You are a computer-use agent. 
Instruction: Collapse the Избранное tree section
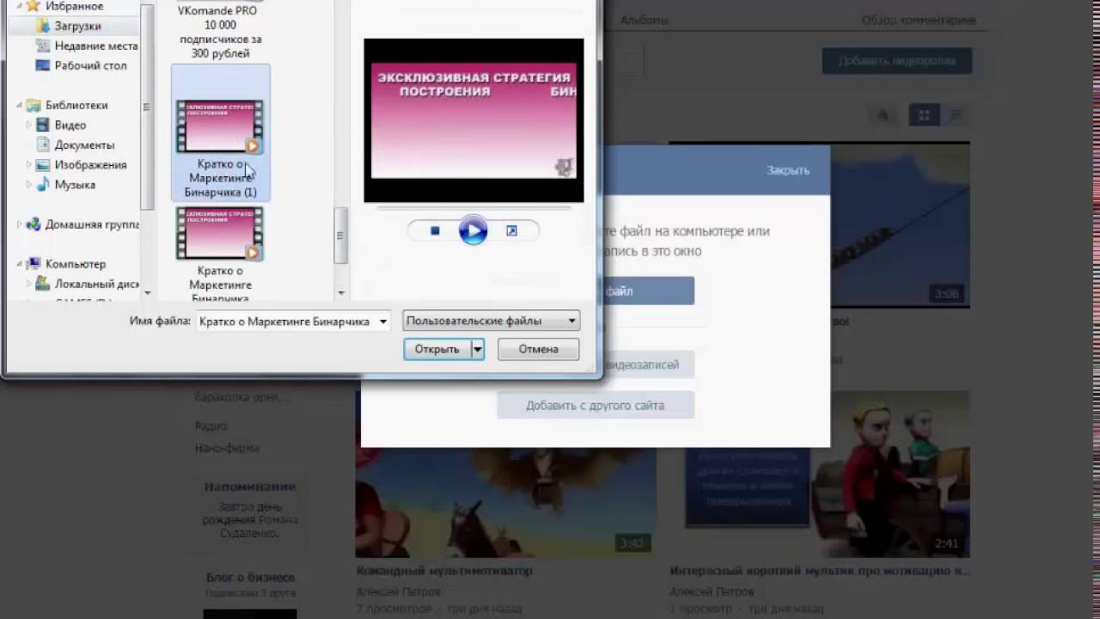pyautogui.click(x=20, y=6)
